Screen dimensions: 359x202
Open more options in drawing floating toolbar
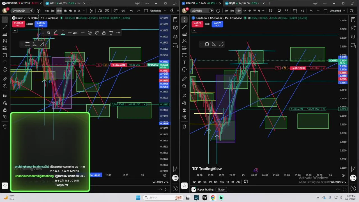tap(118, 33)
